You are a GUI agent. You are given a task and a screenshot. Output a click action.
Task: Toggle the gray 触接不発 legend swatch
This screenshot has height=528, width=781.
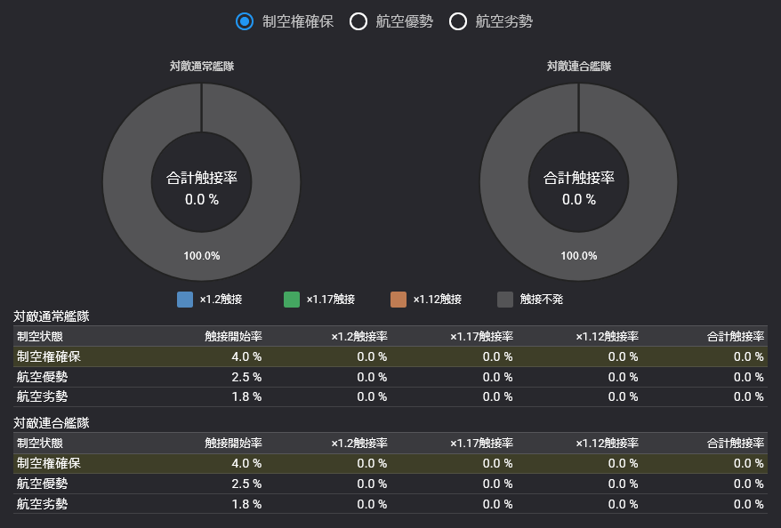505,300
